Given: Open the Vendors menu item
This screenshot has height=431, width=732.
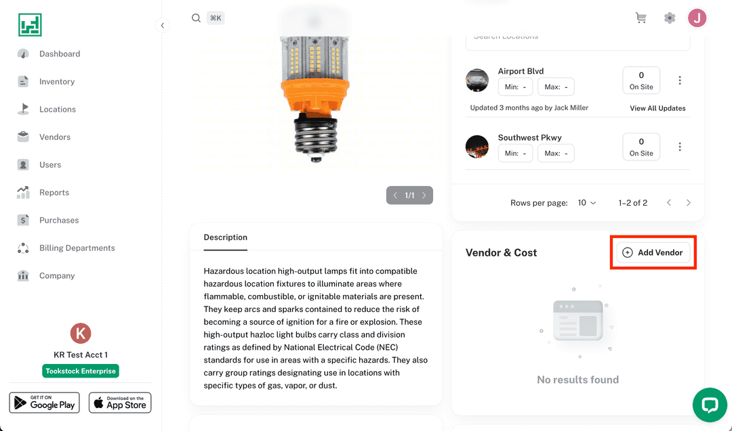Looking at the screenshot, I should point(54,137).
